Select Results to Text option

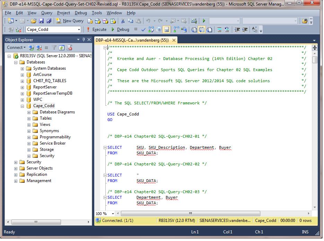coord(194,30)
